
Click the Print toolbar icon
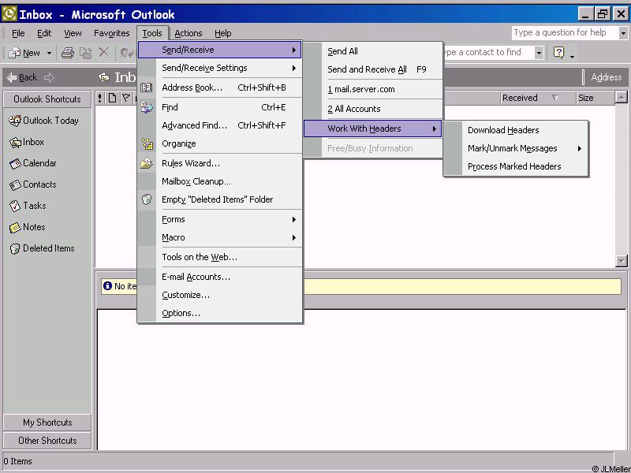[x=68, y=53]
